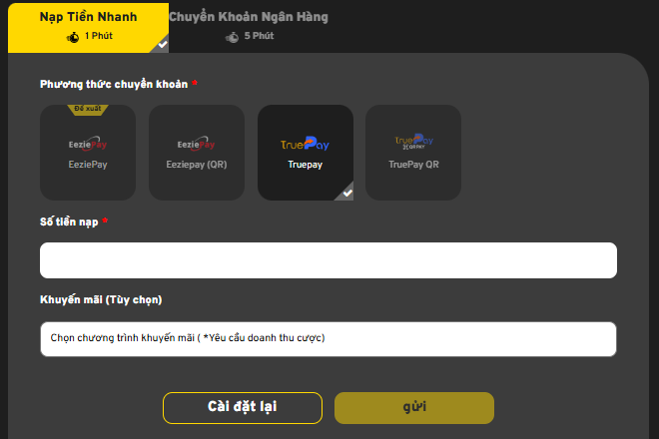The height and width of the screenshot is (439, 659).
Task: Open the Khuyến mãi promotion dropdown
Action: point(329,339)
